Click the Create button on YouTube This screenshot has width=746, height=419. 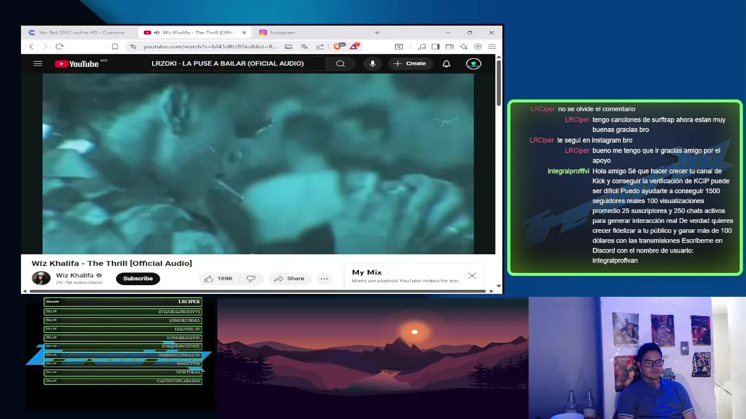(410, 63)
